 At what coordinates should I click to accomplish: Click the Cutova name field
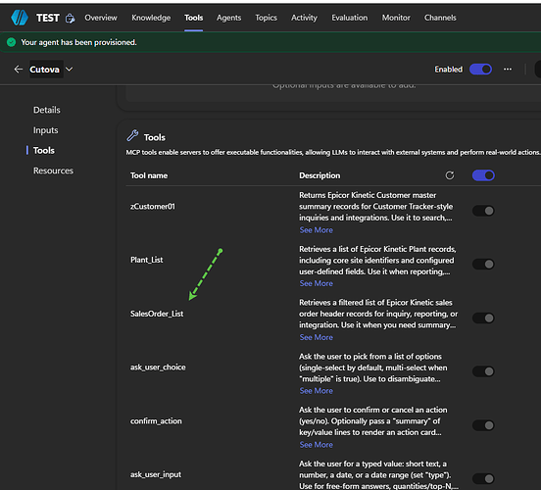(x=46, y=69)
